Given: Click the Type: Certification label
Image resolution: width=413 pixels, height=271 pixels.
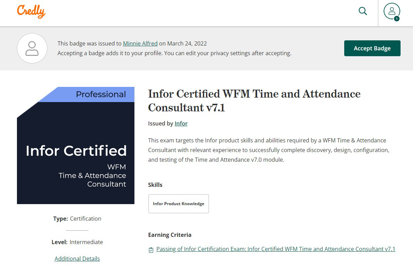Looking at the screenshot, I should click(x=77, y=219).
